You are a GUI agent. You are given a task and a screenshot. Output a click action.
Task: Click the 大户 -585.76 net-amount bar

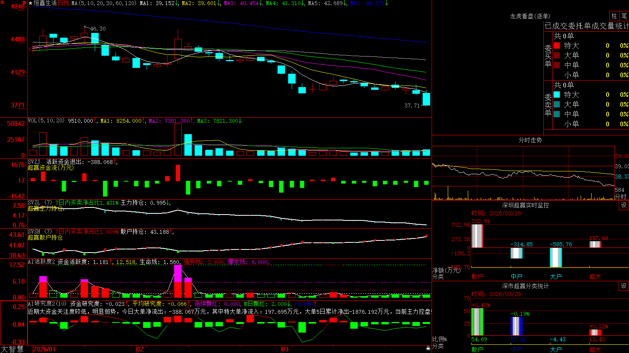click(555, 257)
